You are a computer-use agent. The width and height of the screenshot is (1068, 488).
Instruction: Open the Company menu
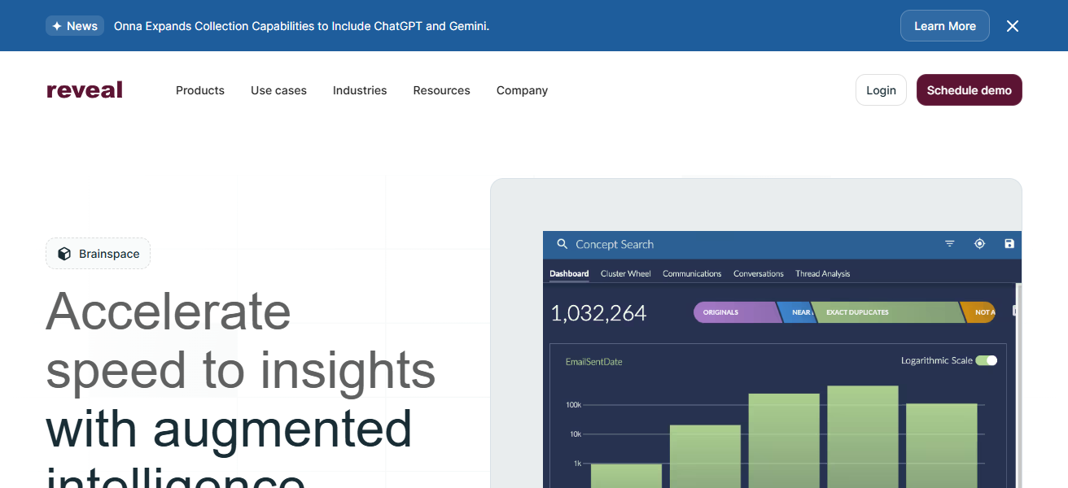click(522, 90)
